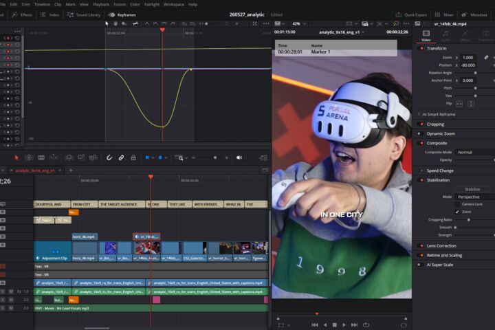495x330 pixels.
Task: Click the curve keyframe at the dip bottom
Action: pos(163,127)
